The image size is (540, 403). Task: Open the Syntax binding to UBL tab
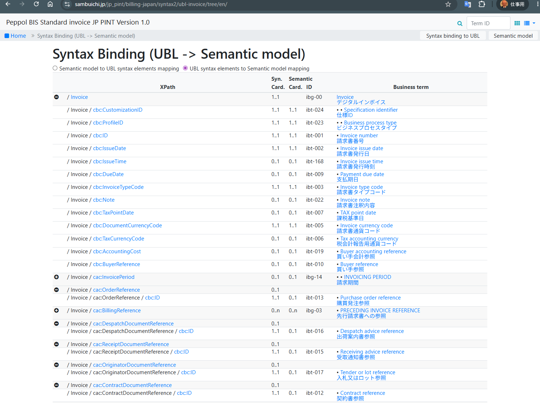coord(453,36)
